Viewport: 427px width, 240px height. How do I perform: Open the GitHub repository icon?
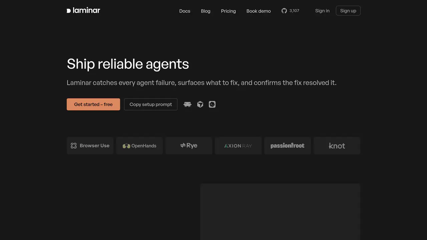point(284,11)
